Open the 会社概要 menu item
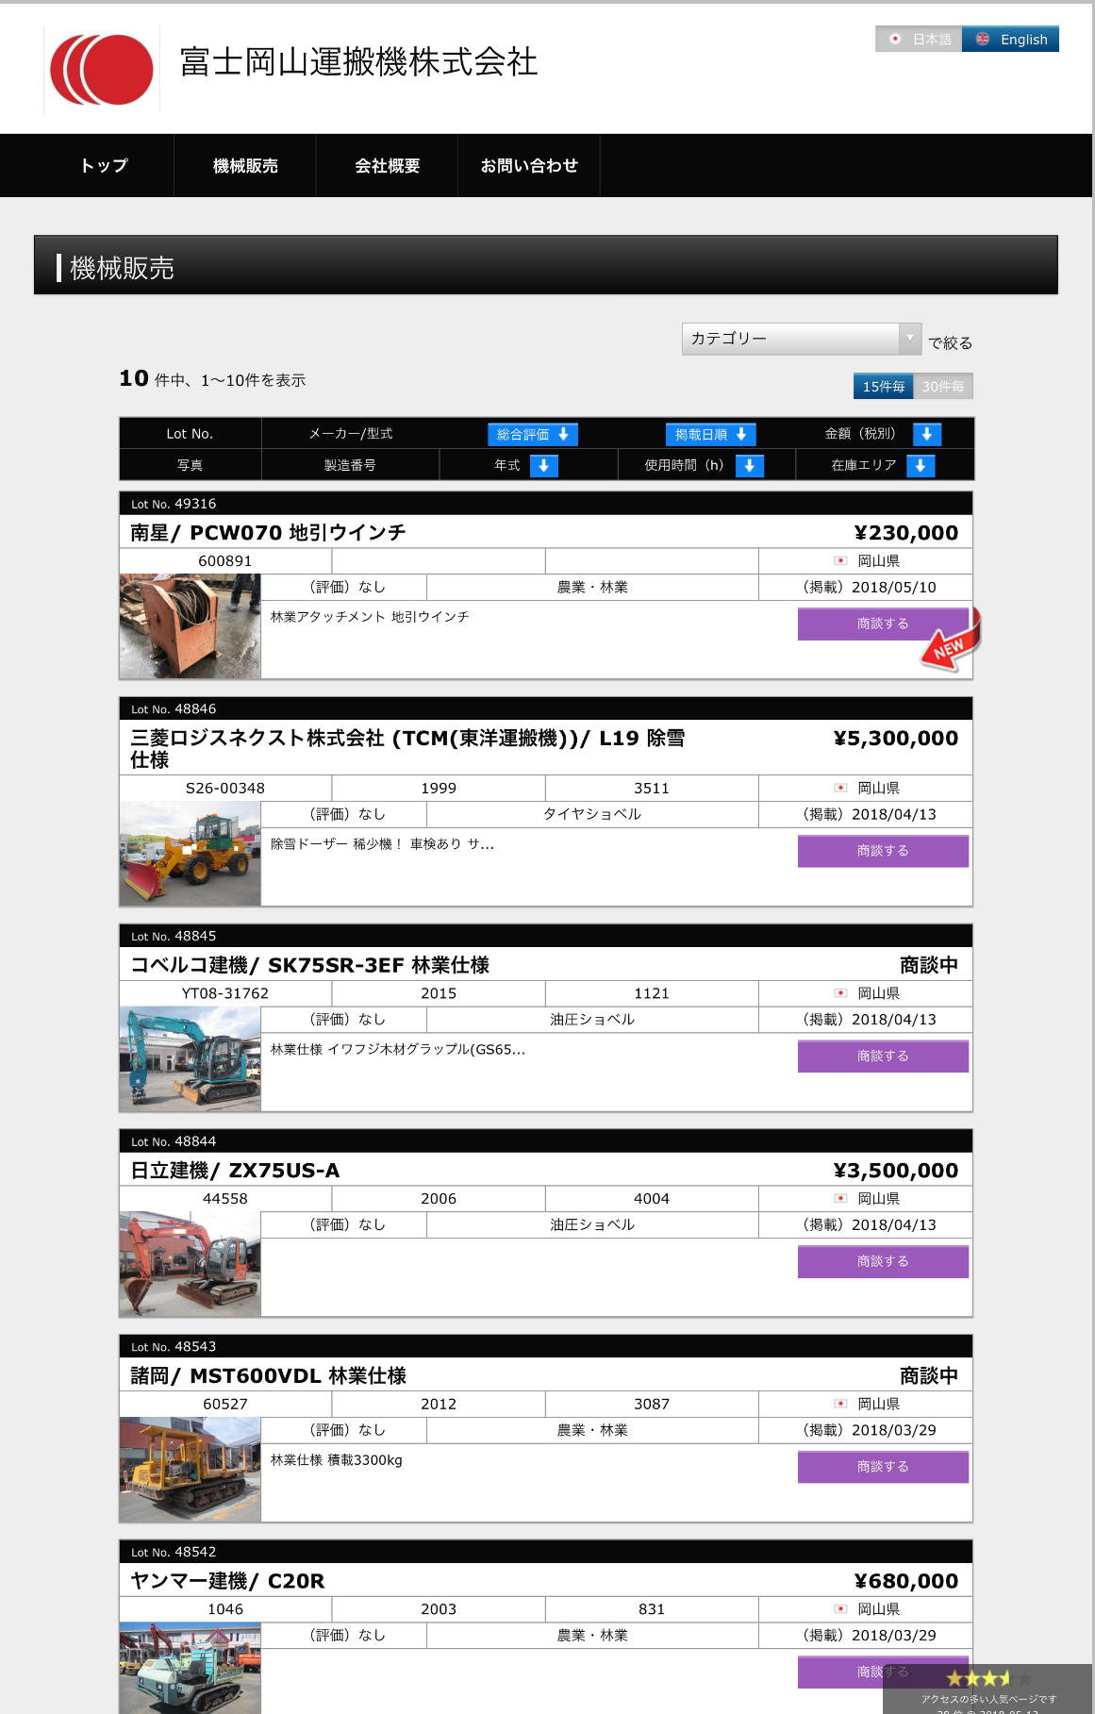This screenshot has height=1714, width=1095. [x=387, y=166]
